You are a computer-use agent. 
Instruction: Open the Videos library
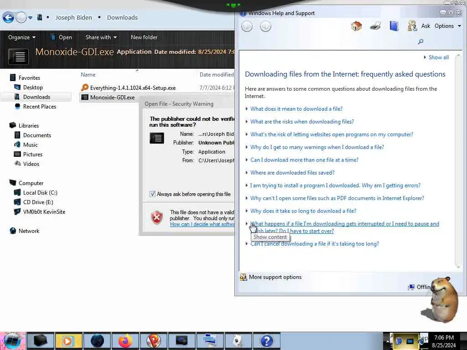pyautogui.click(x=31, y=164)
